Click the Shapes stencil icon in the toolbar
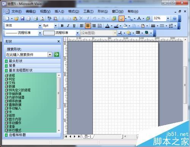Image resolution: width=190 pixels, height=147 pixels. tap(114, 19)
